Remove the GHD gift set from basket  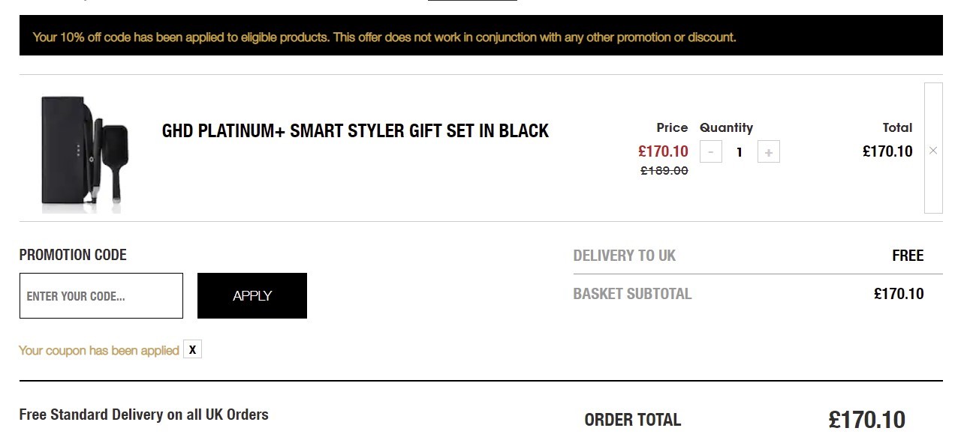pyautogui.click(x=933, y=150)
